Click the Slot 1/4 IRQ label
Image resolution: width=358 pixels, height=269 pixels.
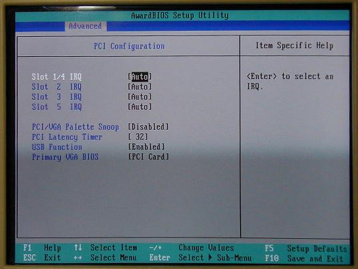[x=57, y=77]
